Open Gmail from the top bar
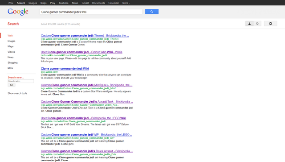Viewport: 285px width, 162px height. pos(85,3)
